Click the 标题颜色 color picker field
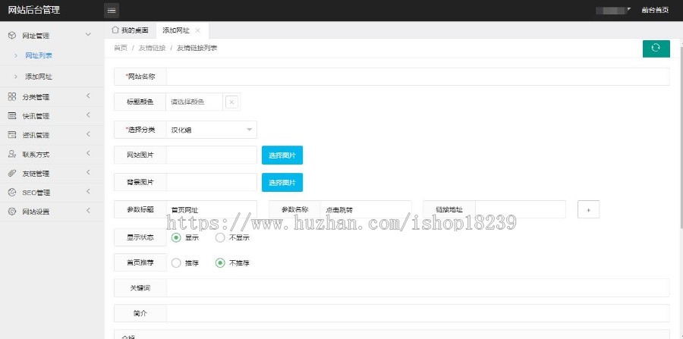 (194, 102)
